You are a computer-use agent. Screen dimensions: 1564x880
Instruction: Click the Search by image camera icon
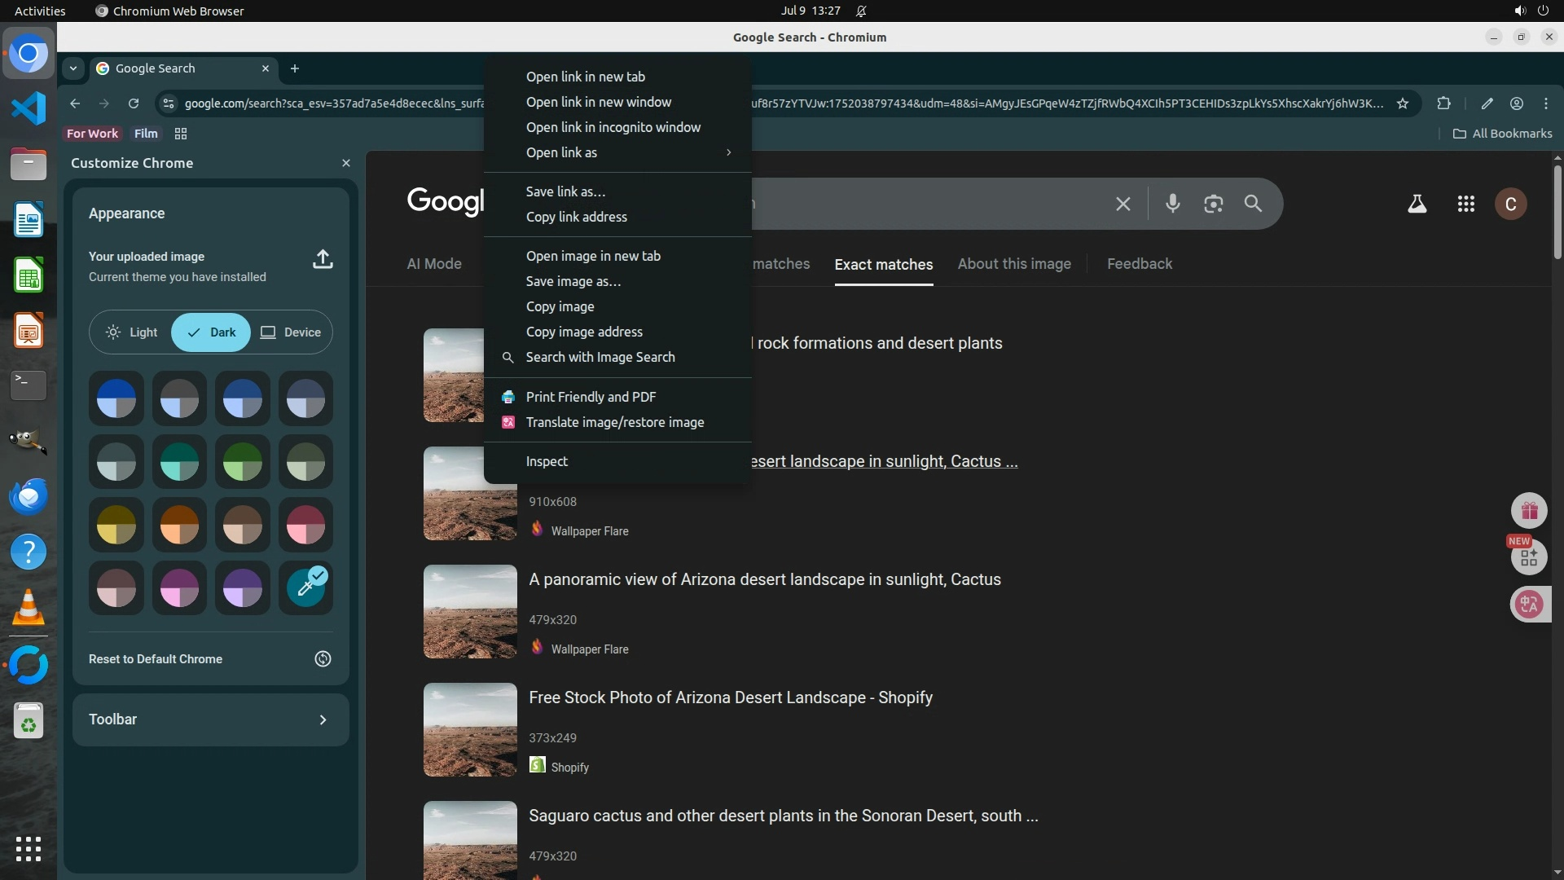pyautogui.click(x=1213, y=204)
